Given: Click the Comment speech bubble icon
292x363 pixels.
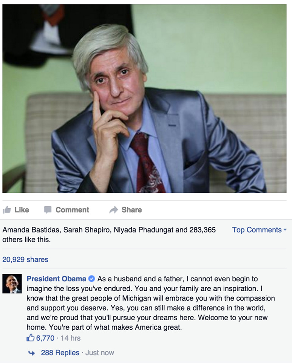Looking at the screenshot, I should click(x=48, y=210).
